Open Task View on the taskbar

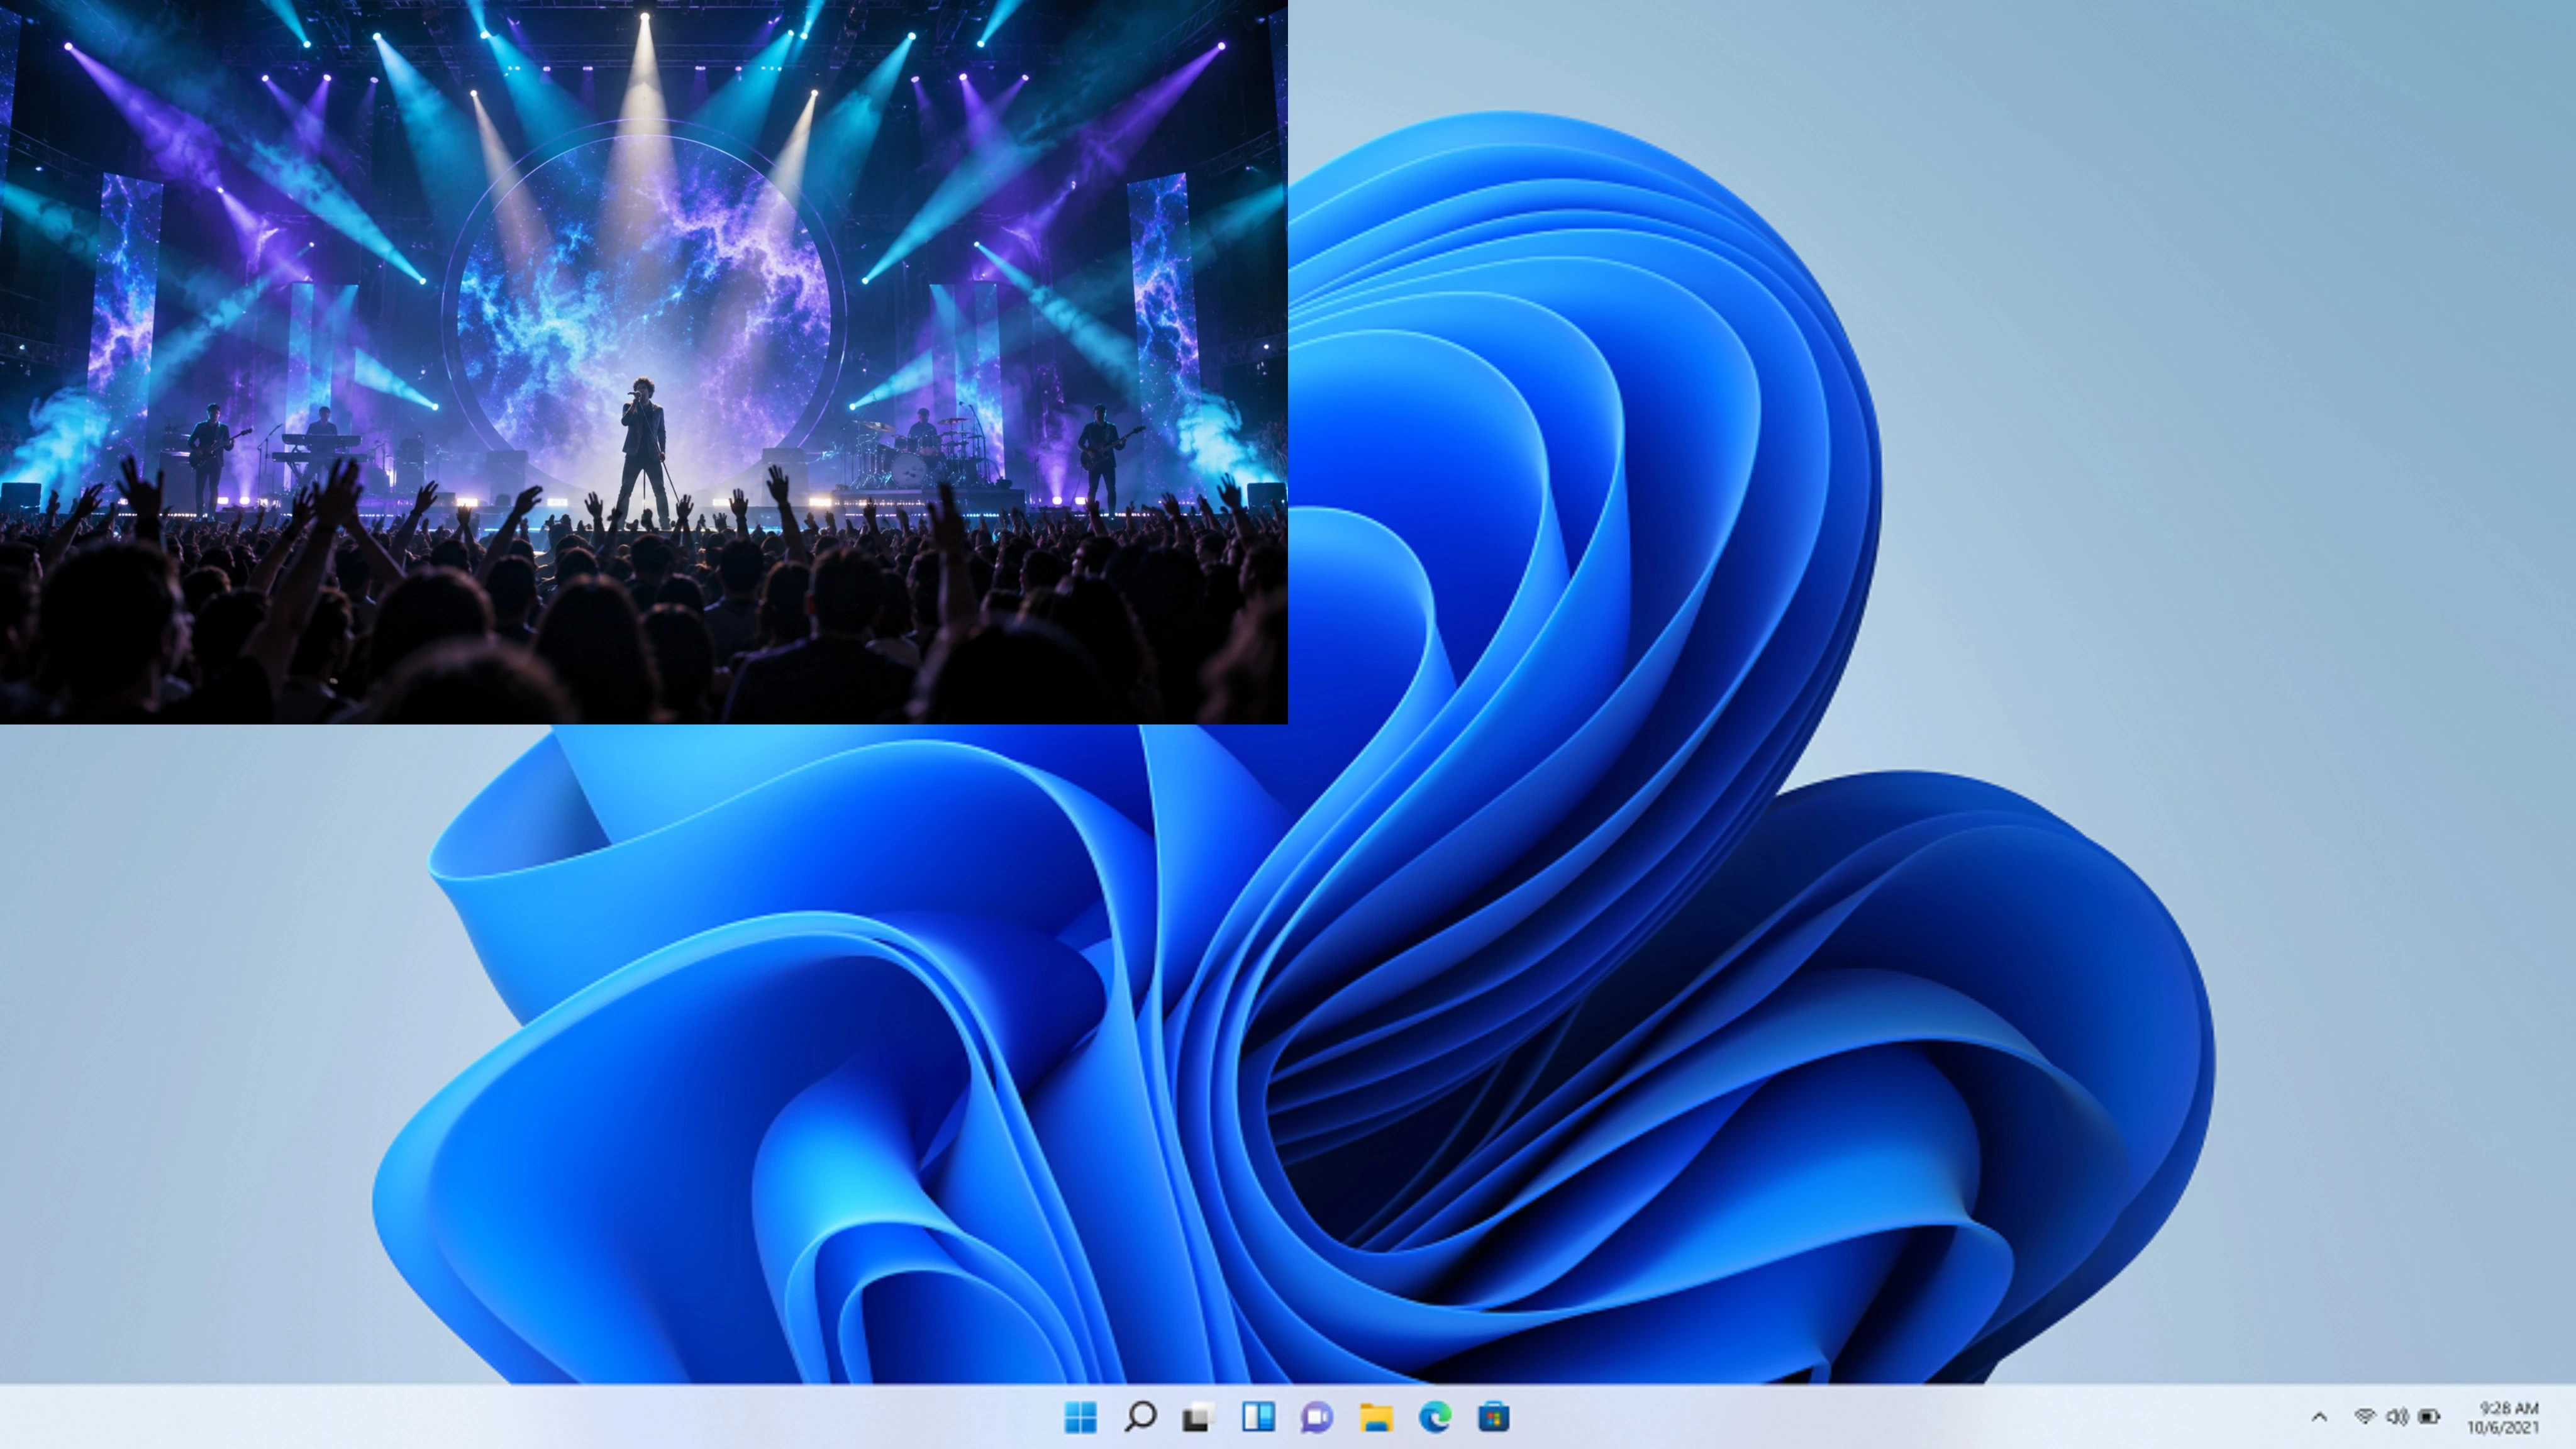[1198, 1416]
